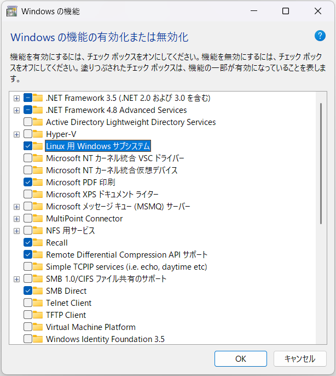Click the Windows Features title bar icon
Image resolution: width=336 pixels, height=376 pixels.
coord(11,12)
